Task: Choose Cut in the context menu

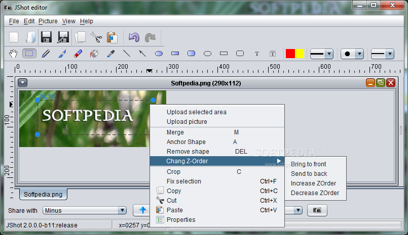Action: (217, 201)
